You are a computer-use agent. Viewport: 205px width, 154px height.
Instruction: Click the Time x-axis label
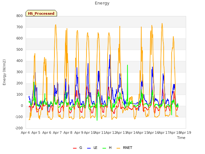tap(181, 138)
